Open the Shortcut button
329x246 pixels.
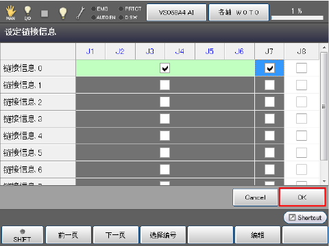pos(305,217)
